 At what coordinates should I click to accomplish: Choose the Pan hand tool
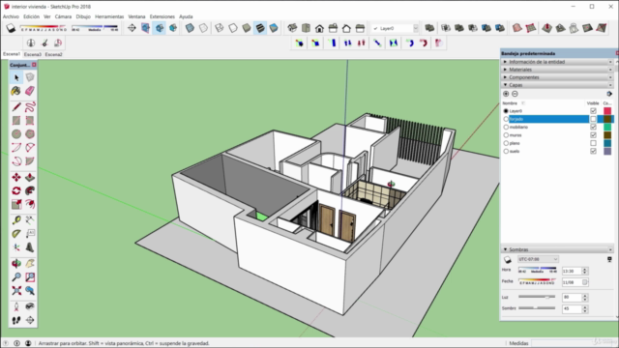pyautogui.click(x=30, y=264)
